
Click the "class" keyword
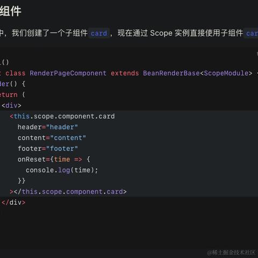16,73
